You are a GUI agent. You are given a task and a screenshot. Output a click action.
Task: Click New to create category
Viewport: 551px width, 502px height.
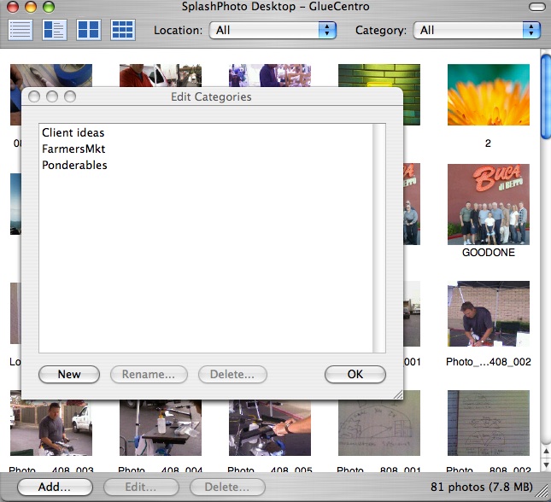tap(69, 374)
